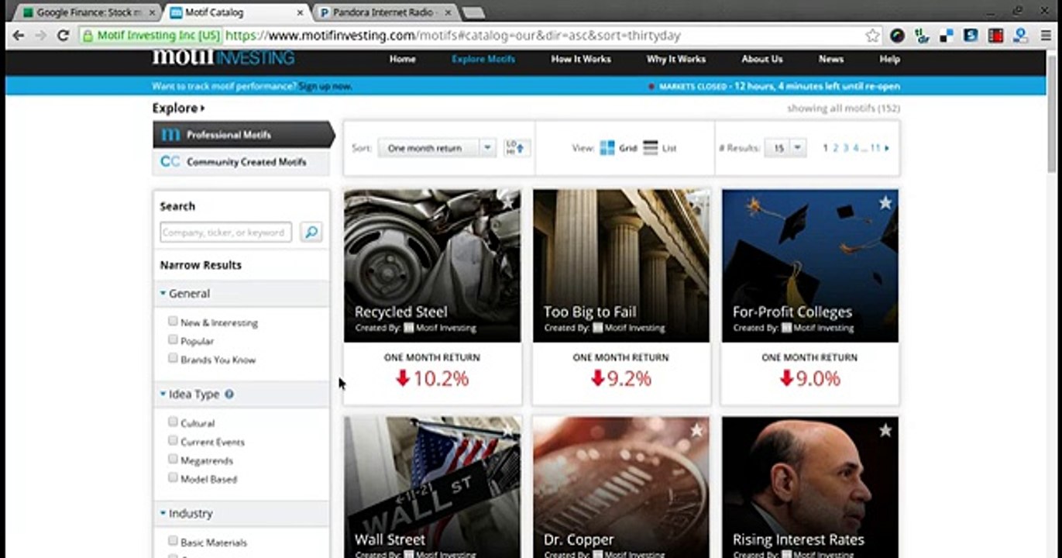Click the Sign up now link
The height and width of the screenshot is (558, 1062).
pos(325,86)
